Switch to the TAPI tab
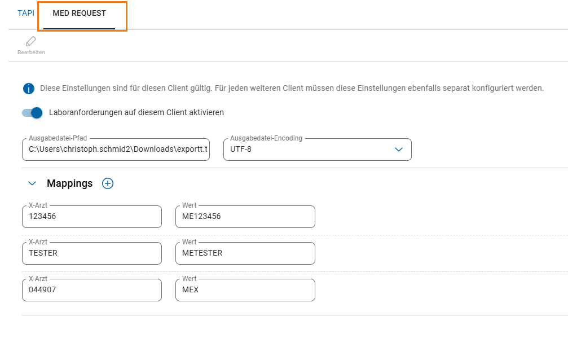The width and height of the screenshot is (568, 351). coord(26,13)
